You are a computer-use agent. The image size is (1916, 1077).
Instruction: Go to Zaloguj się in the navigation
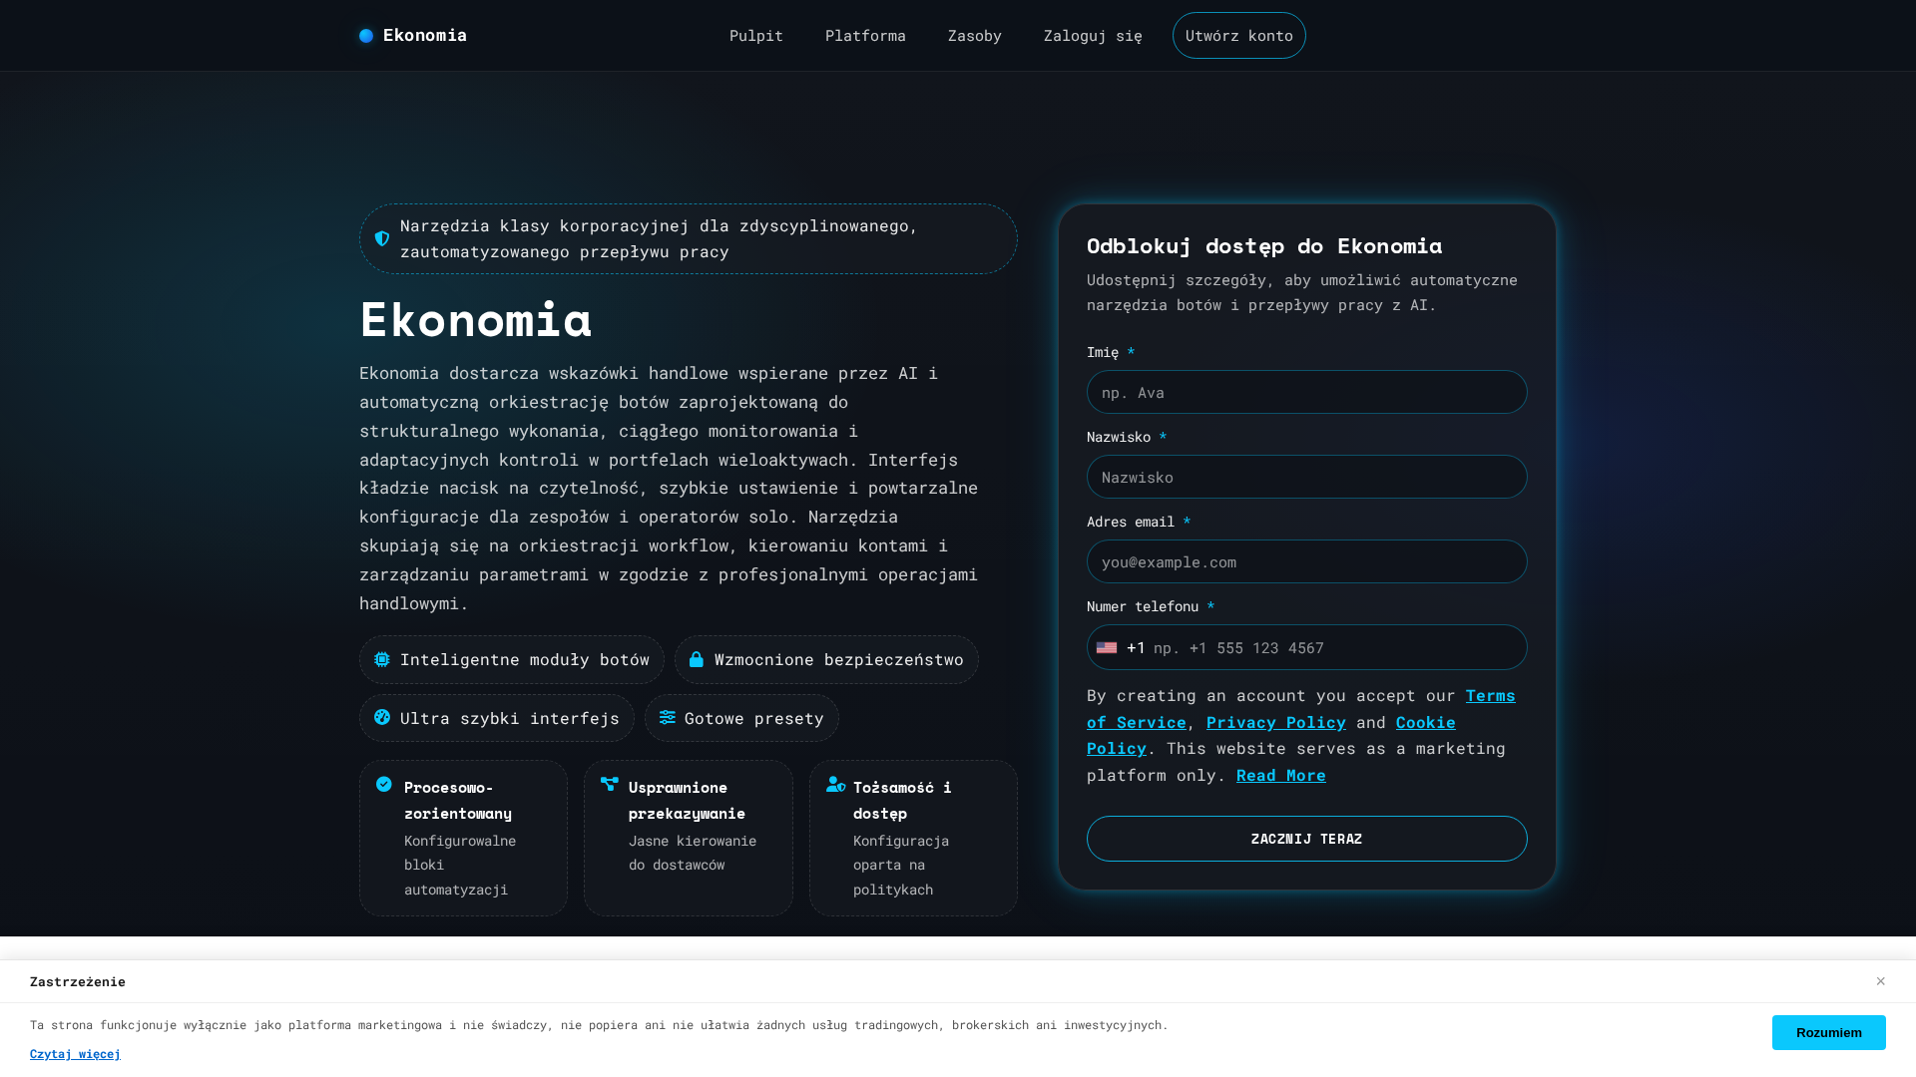(1093, 36)
